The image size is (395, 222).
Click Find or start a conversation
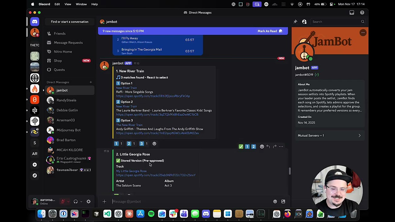pyautogui.click(x=69, y=22)
